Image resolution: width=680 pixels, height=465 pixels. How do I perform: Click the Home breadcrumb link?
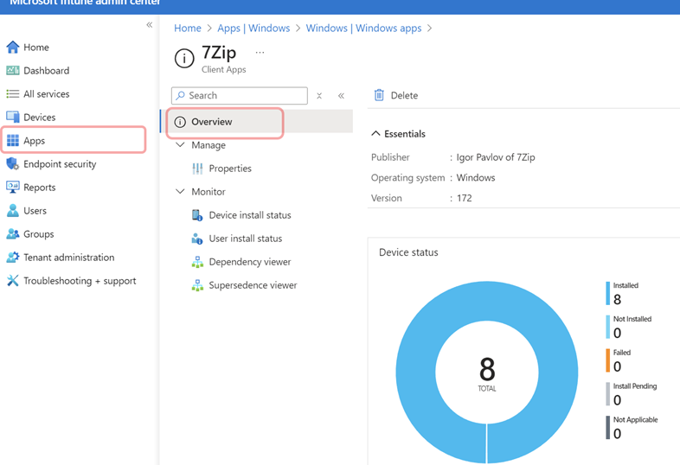[188, 29]
